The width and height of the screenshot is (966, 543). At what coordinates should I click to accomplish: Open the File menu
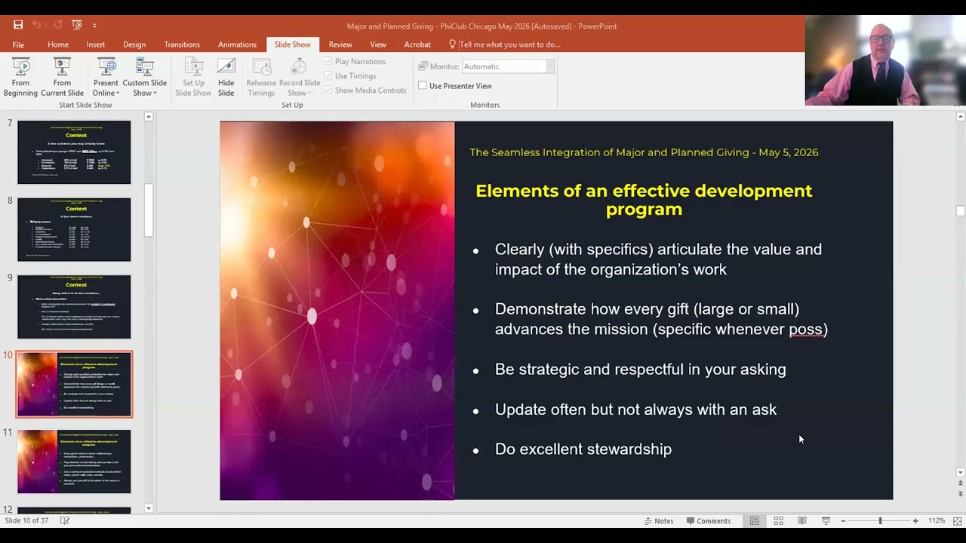coord(18,44)
